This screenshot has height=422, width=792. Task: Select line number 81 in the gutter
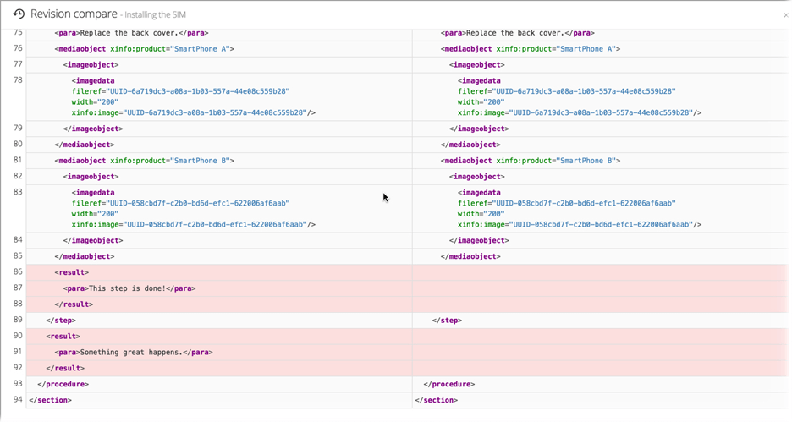18,161
